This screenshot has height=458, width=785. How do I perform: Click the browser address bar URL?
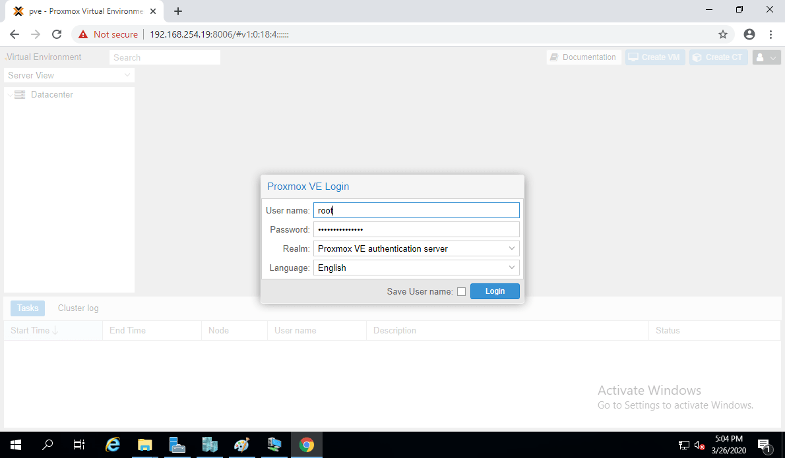point(219,34)
